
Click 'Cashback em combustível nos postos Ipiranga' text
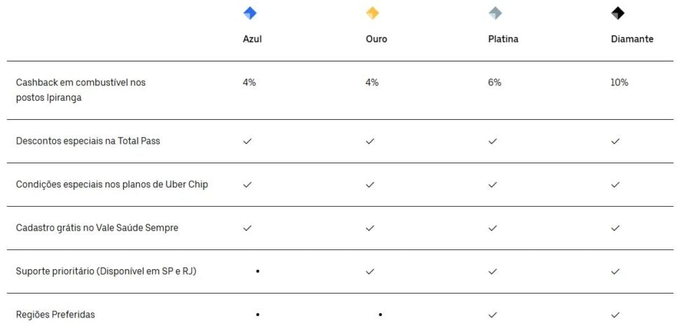click(x=81, y=90)
